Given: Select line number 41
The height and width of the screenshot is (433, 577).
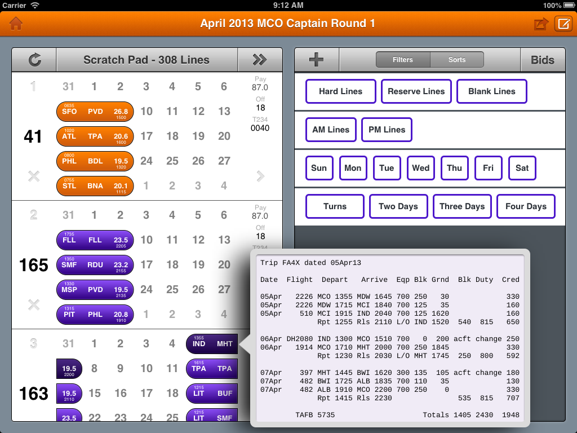Looking at the screenshot, I should tap(33, 136).
